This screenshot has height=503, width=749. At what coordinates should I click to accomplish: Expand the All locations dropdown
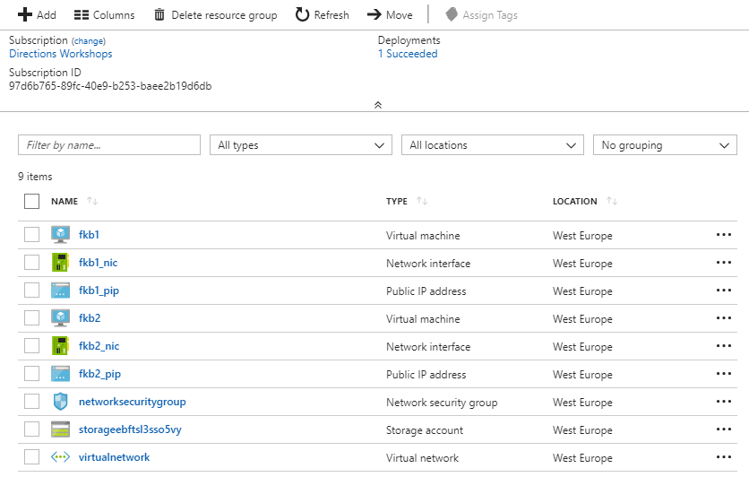[x=492, y=145]
